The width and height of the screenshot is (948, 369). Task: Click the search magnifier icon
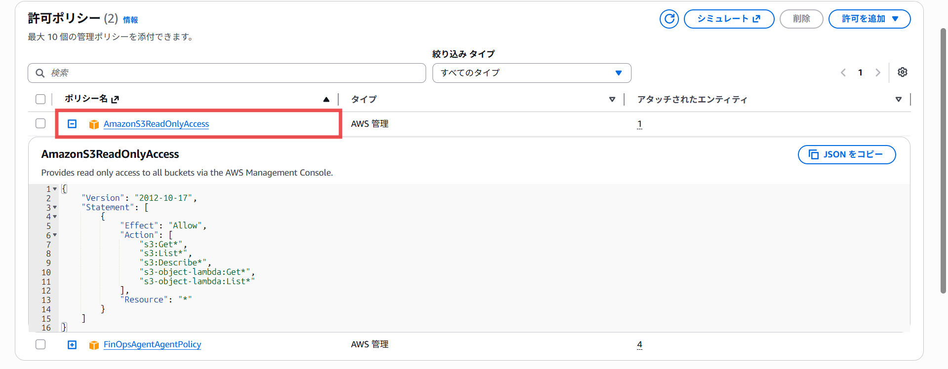(x=40, y=73)
